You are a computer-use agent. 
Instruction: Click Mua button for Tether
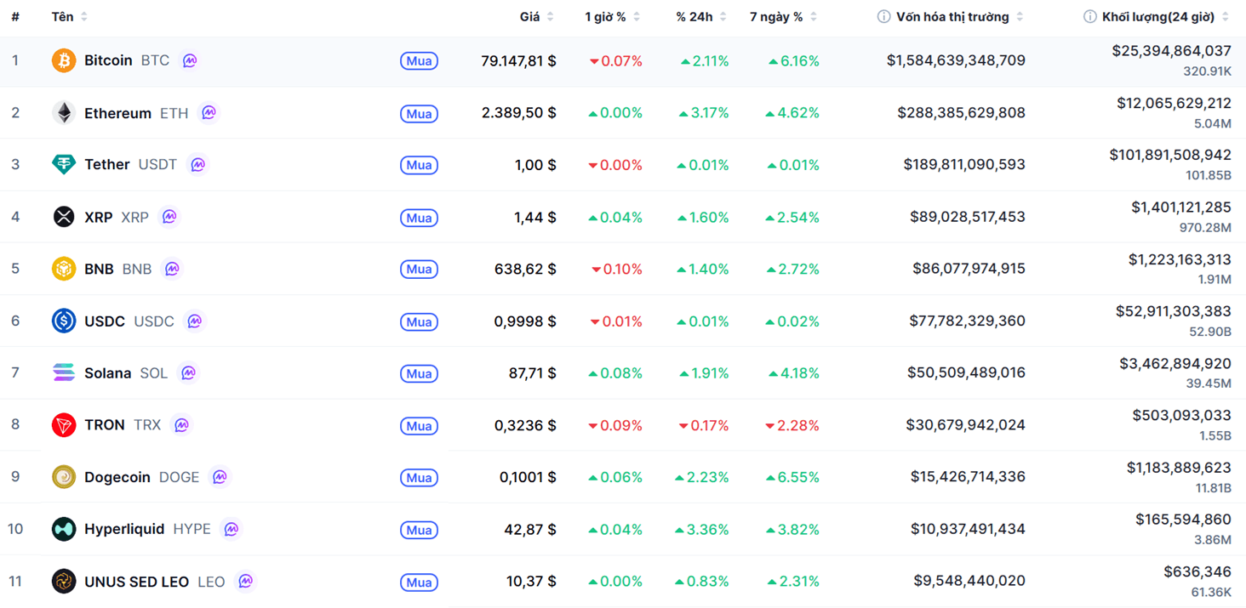(x=419, y=165)
